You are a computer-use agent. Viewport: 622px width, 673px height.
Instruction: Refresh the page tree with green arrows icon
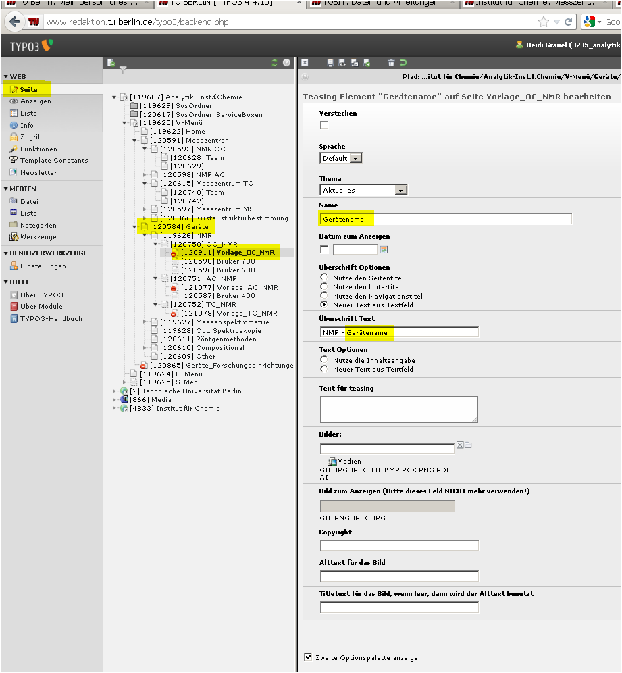[275, 63]
